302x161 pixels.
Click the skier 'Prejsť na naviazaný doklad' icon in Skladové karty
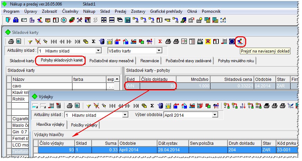click(x=240, y=41)
